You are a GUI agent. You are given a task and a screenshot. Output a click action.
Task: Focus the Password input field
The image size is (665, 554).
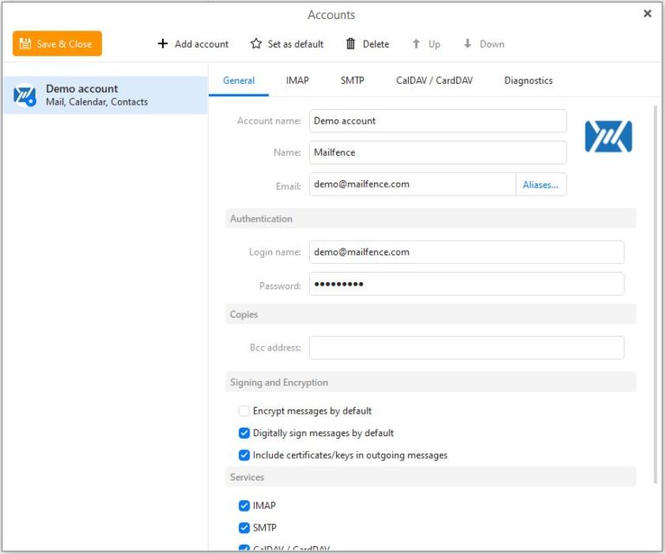[x=466, y=285]
